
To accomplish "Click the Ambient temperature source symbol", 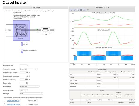I will 22,50.
